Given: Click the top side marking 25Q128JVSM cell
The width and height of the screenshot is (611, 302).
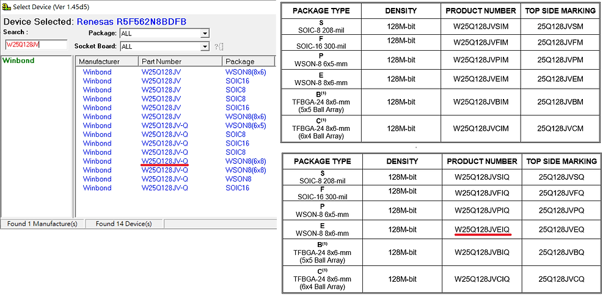Looking at the screenshot, I should tap(560, 26).
